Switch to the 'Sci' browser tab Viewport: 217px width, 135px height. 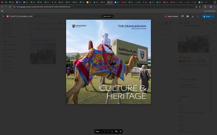(x=25, y=2)
